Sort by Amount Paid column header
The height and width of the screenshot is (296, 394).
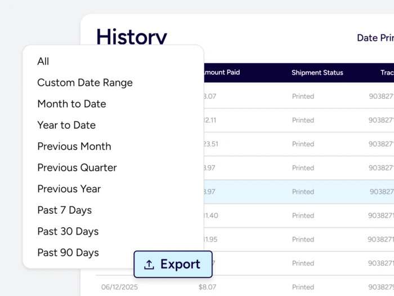[221, 73]
